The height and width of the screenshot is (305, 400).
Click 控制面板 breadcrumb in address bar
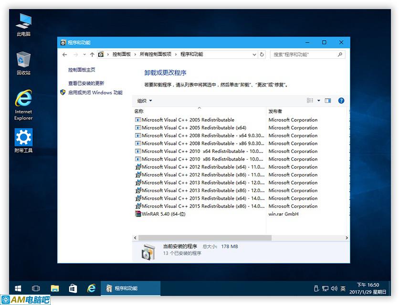[121, 54]
